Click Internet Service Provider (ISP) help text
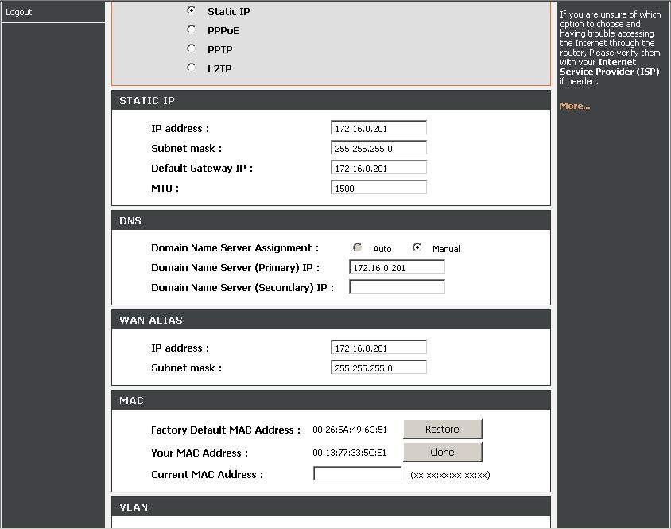This screenshot has height=529, width=671. (x=610, y=67)
